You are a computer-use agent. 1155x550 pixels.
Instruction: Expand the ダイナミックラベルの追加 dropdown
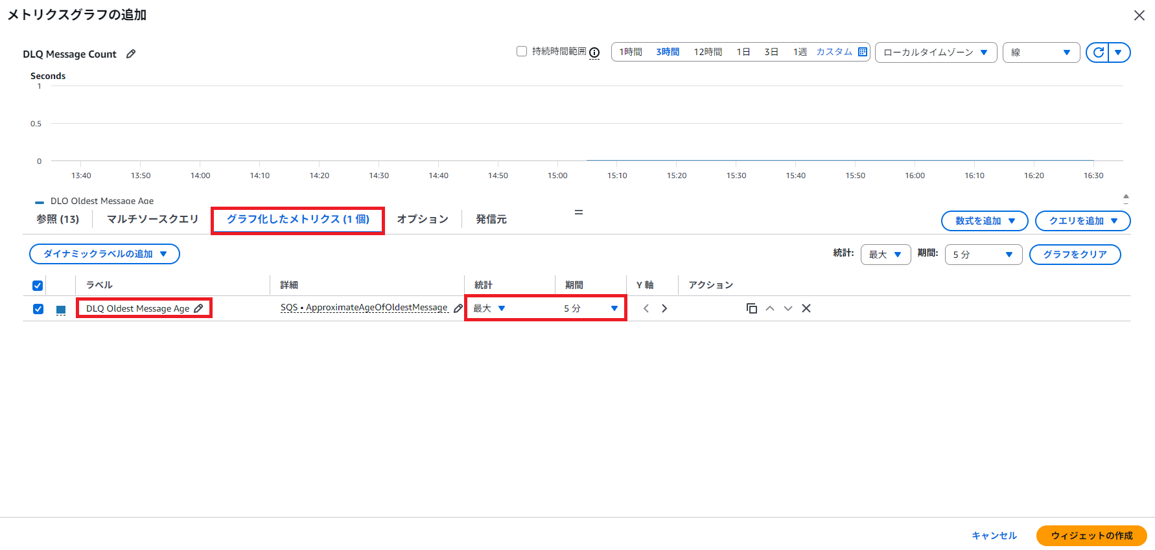tap(104, 254)
